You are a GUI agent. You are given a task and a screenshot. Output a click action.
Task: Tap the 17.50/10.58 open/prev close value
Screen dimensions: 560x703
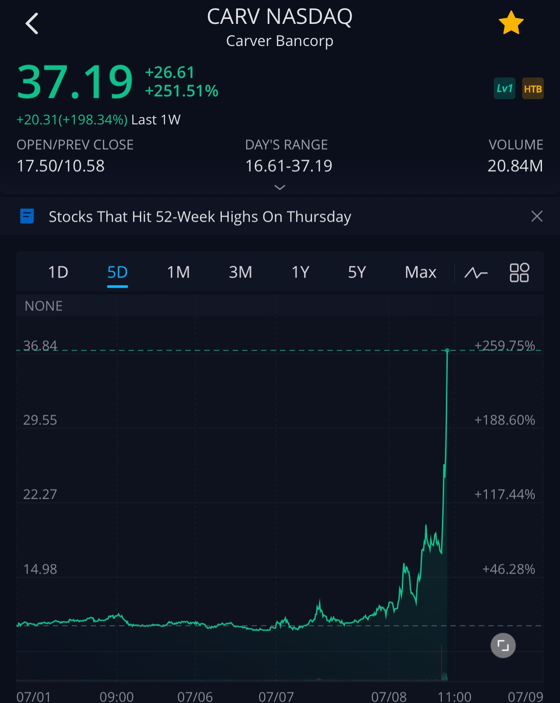(x=60, y=166)
